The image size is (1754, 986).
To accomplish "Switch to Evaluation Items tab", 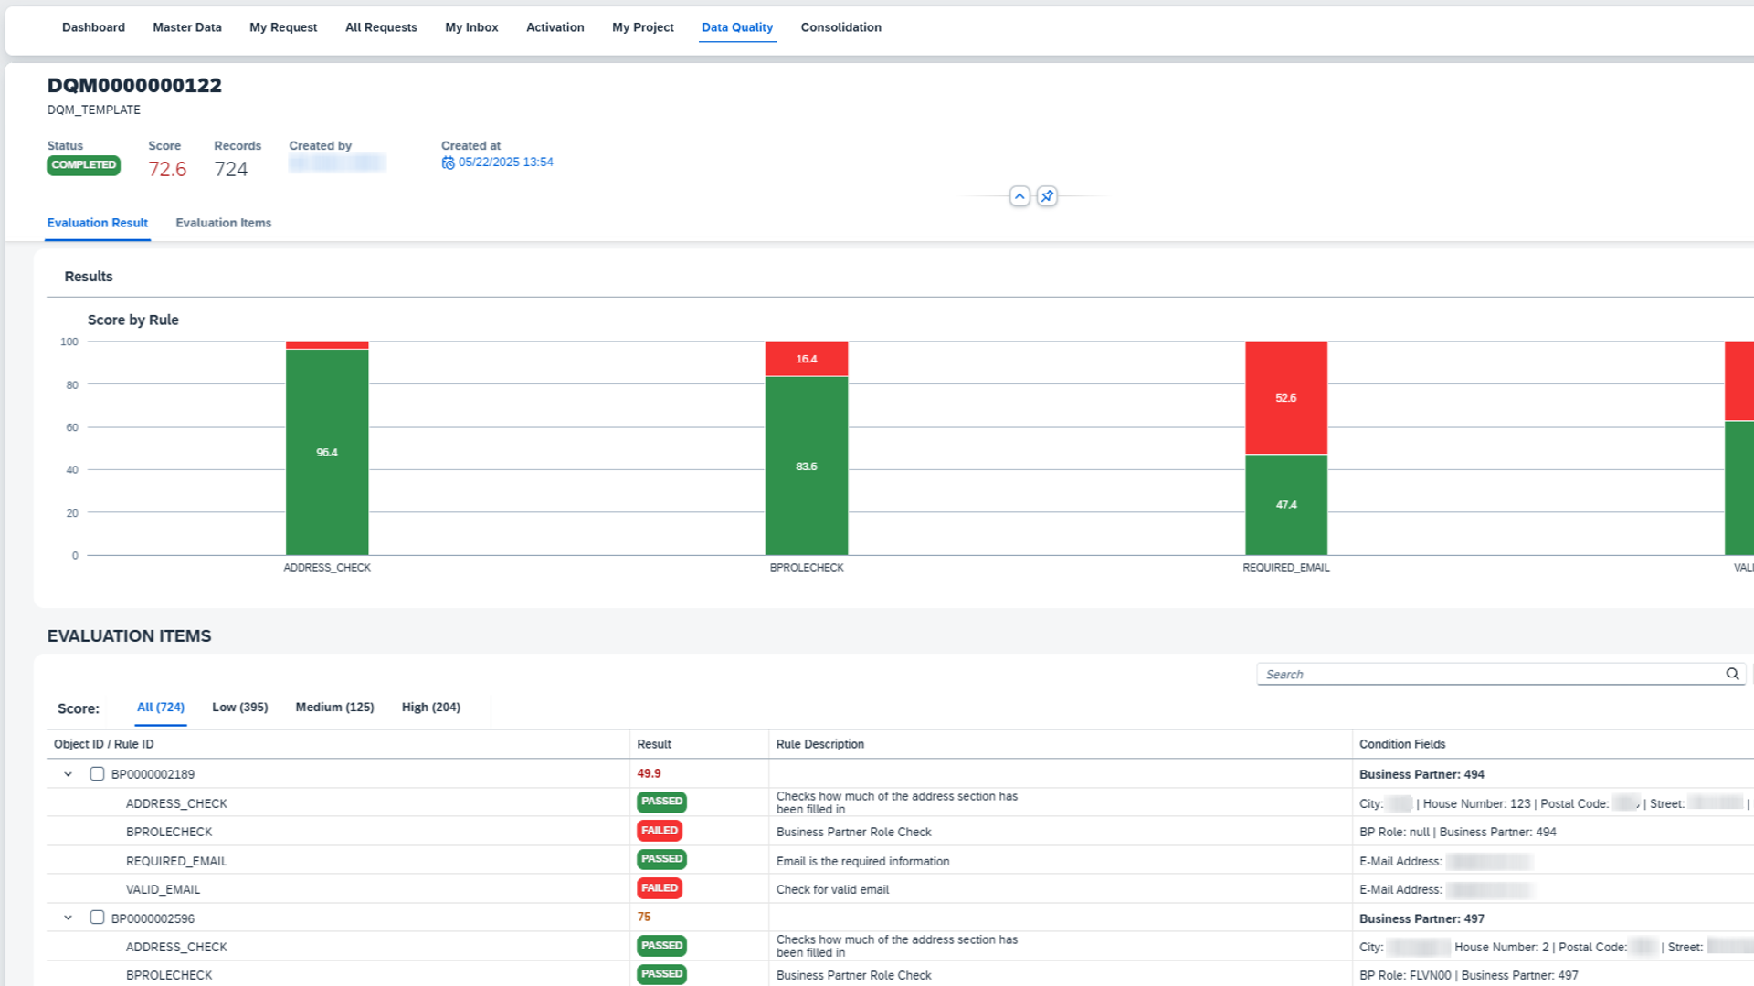I will [x=223, y=223].
